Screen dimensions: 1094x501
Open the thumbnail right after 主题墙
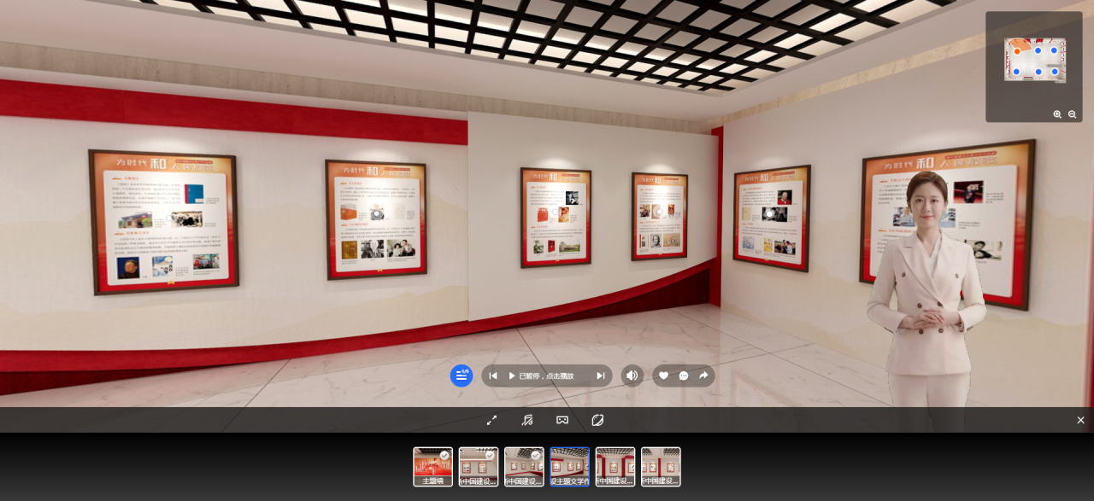(x=479, y=467)
